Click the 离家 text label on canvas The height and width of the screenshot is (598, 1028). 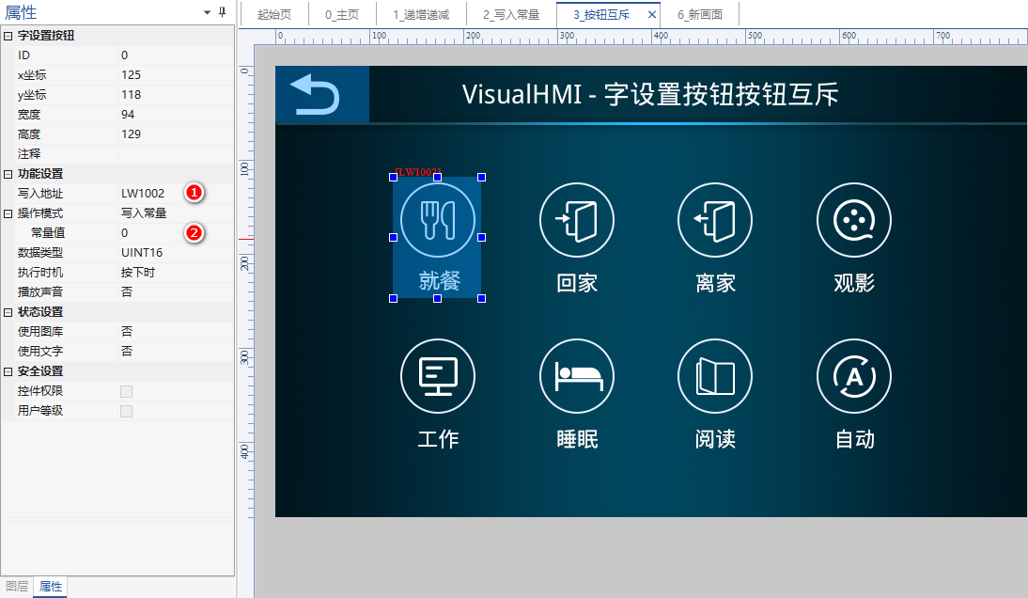(715, 283)
